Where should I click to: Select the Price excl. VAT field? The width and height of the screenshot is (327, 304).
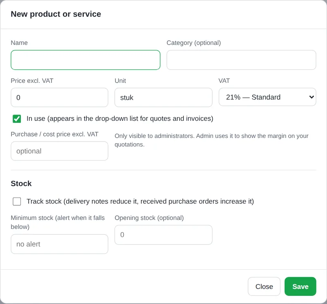(59, 98)
